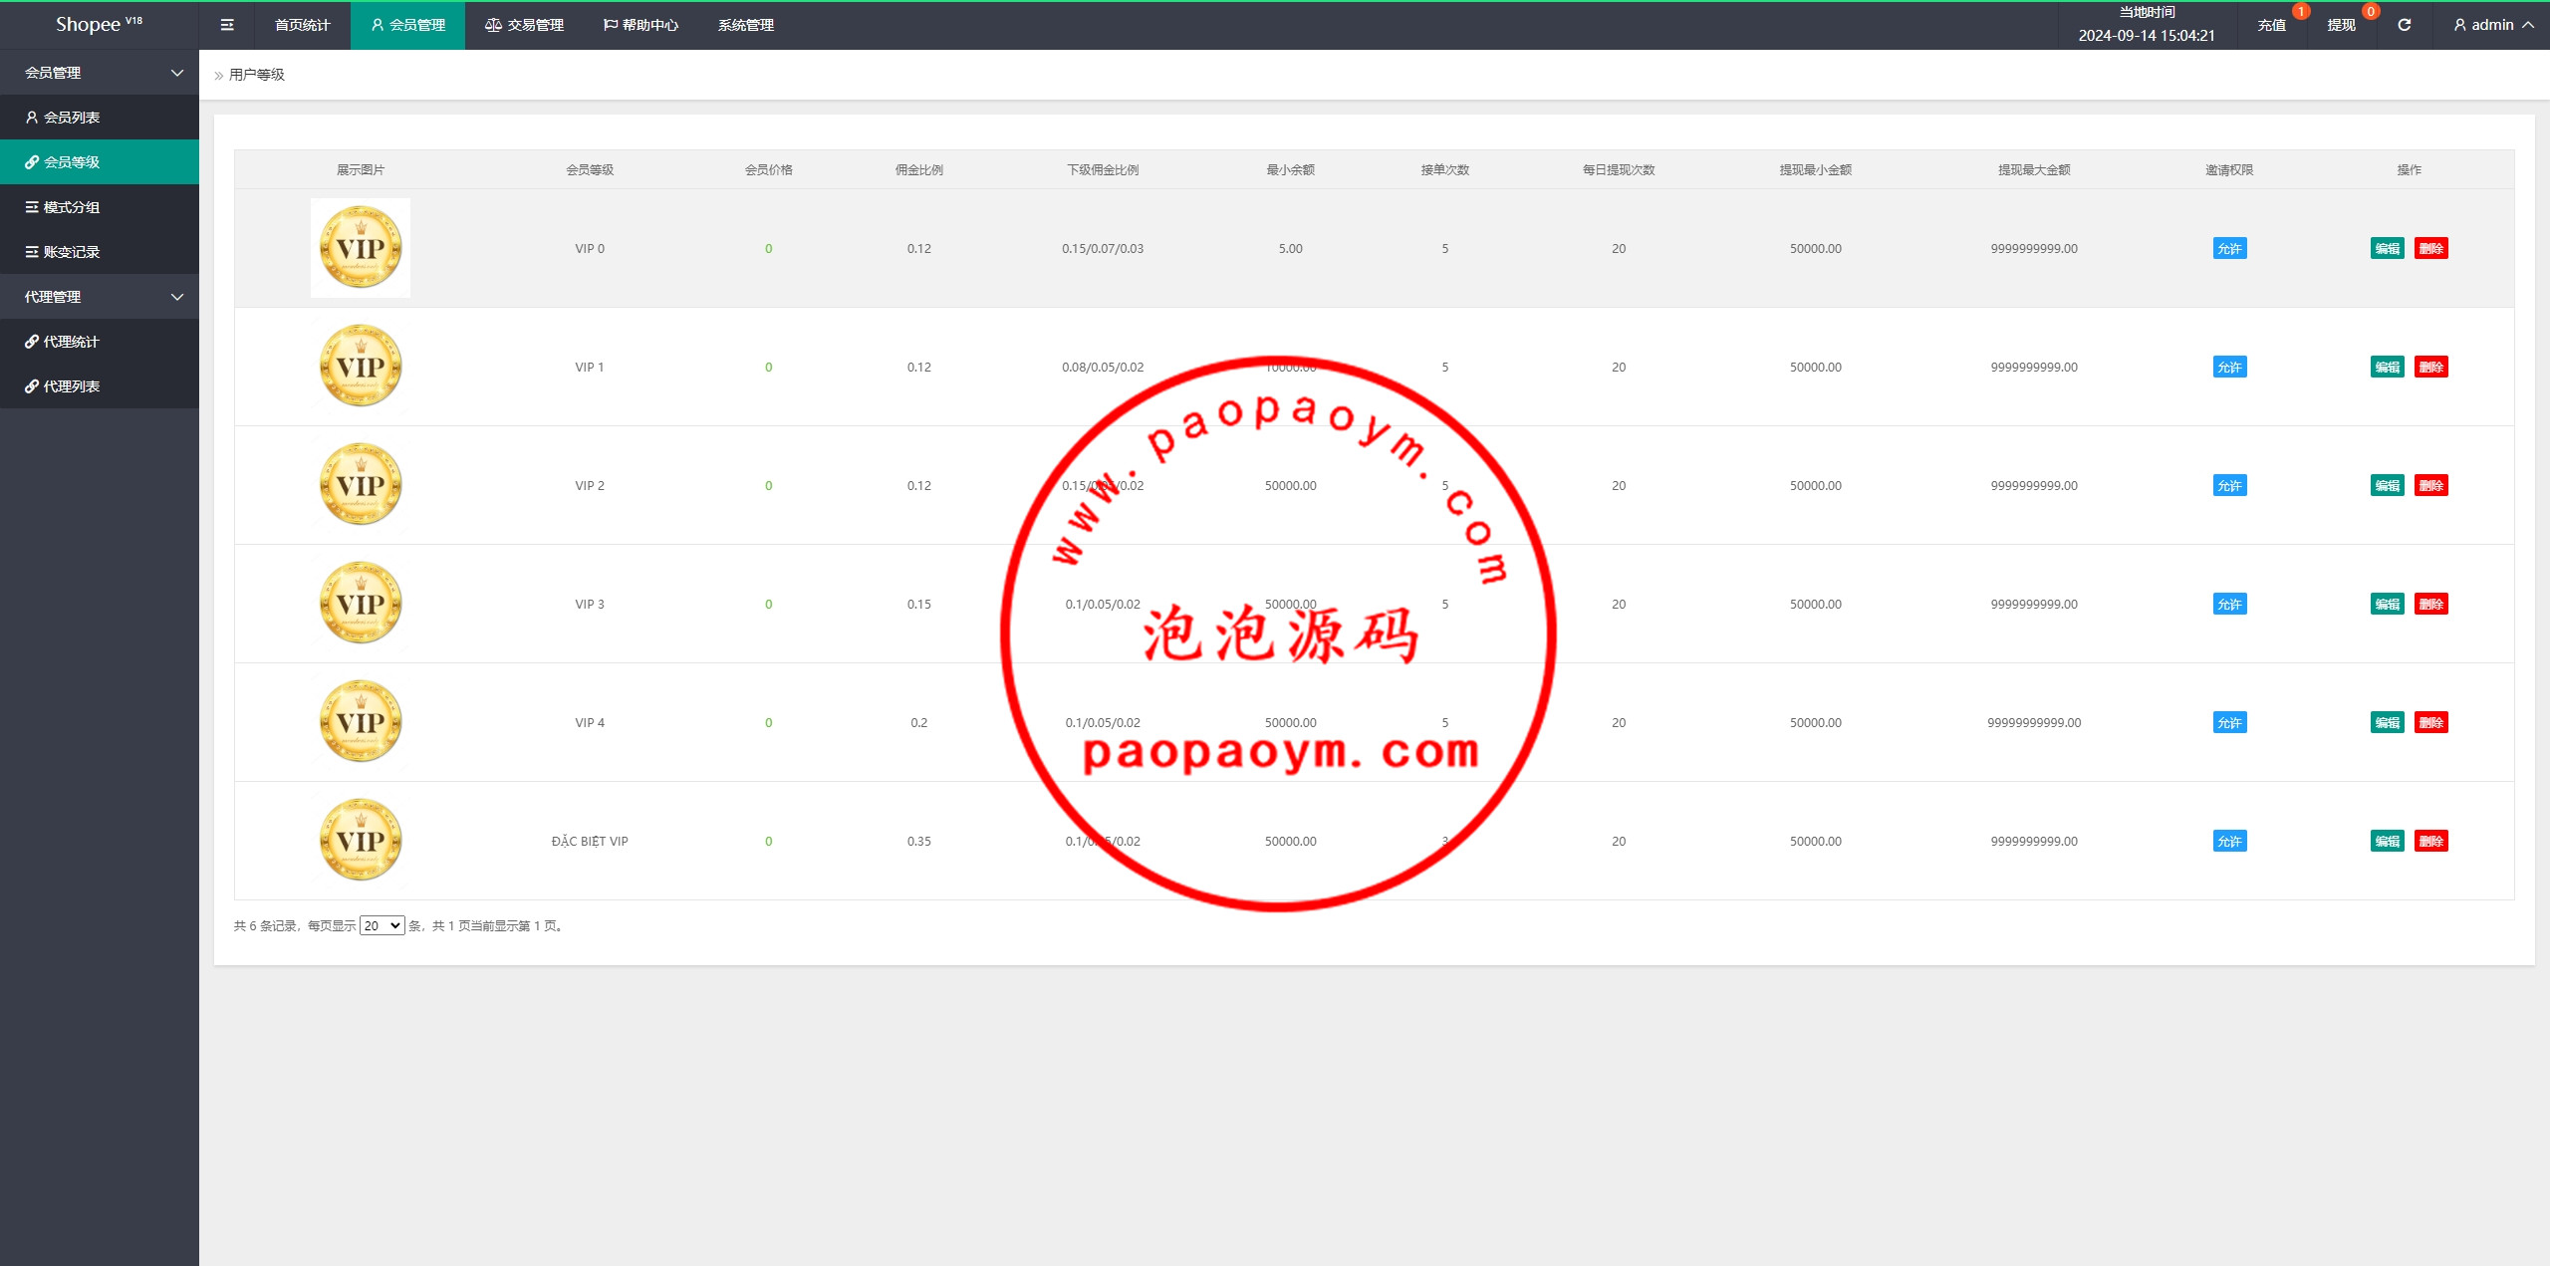Open 账变记录 in sidebar

(100, 252)
